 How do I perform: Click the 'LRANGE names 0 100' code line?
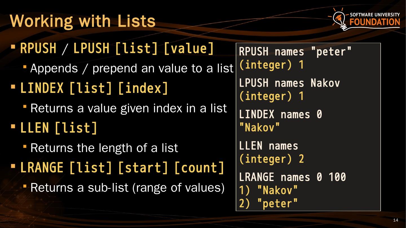pyautogui.click(x=292, y=177)
